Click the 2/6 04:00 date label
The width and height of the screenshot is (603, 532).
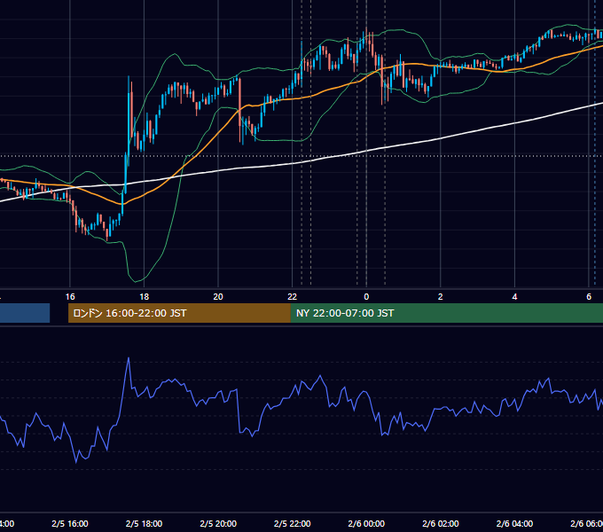pos(514,523)
